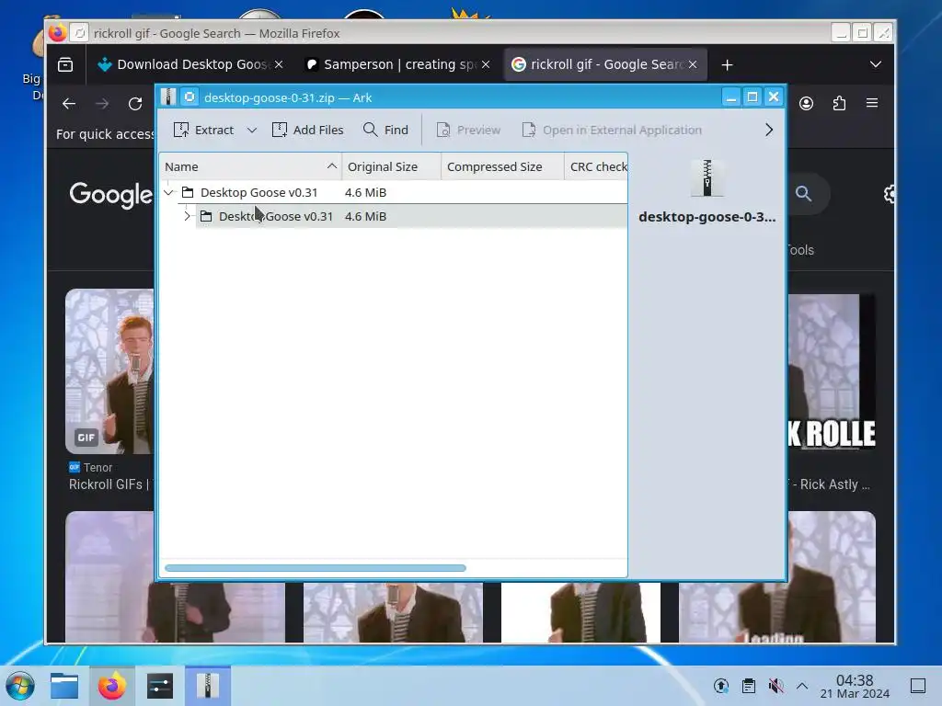
Task: Go back in Firefox
Action: coord(68,104)
